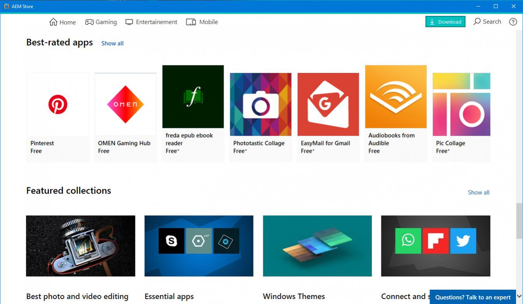Click the Download arrow icon
This screenshot has height=304, width=523.
[432, 22]
